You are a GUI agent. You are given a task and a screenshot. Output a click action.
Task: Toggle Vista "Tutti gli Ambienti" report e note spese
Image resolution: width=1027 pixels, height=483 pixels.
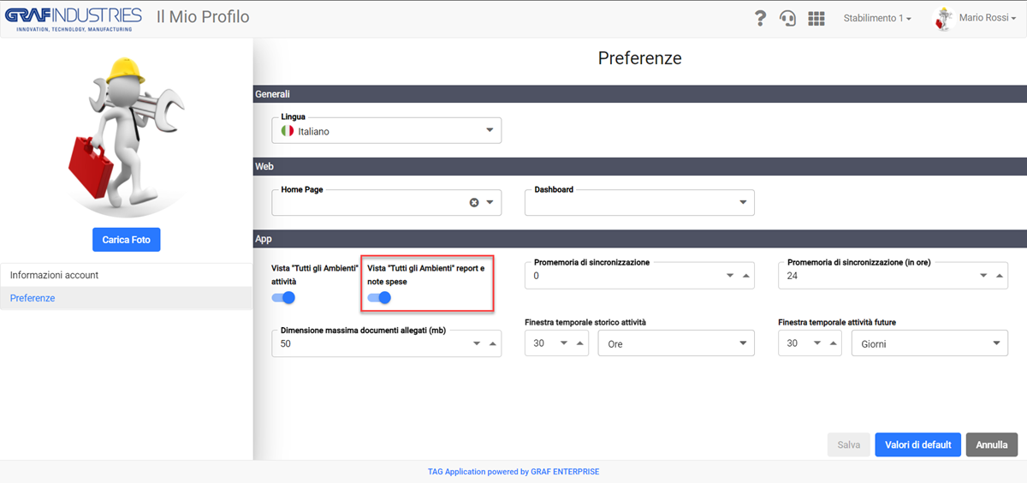pyautogui.click(x=379, y=298)
